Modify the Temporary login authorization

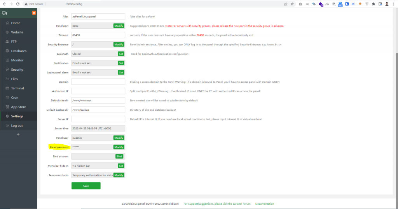coord(119,175)
